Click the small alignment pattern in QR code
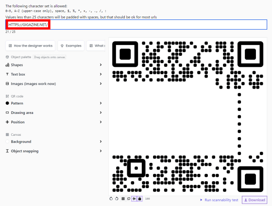This screenshot has width=272, height=206. 136,168
